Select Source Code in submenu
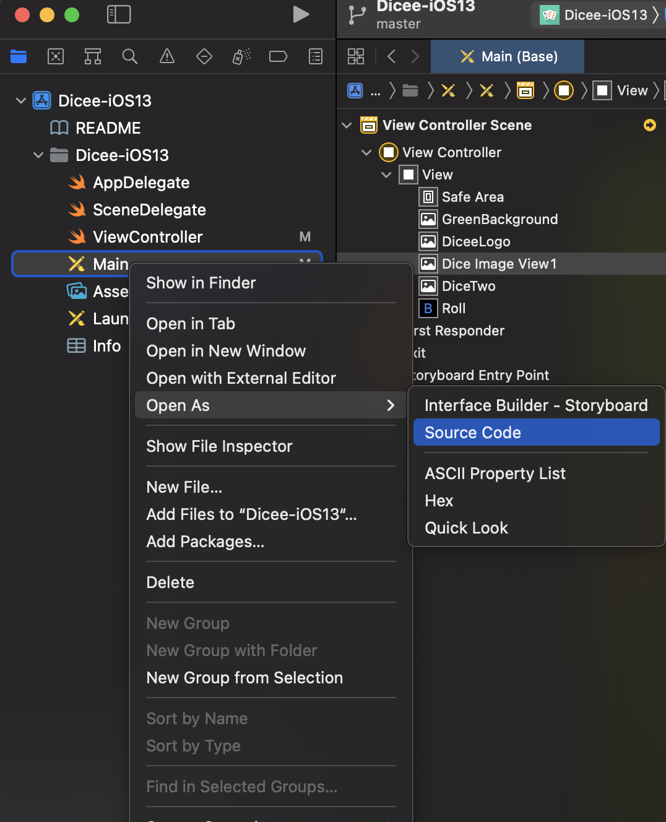This screenshot has width=666, height=822. (x=536, y=433)
